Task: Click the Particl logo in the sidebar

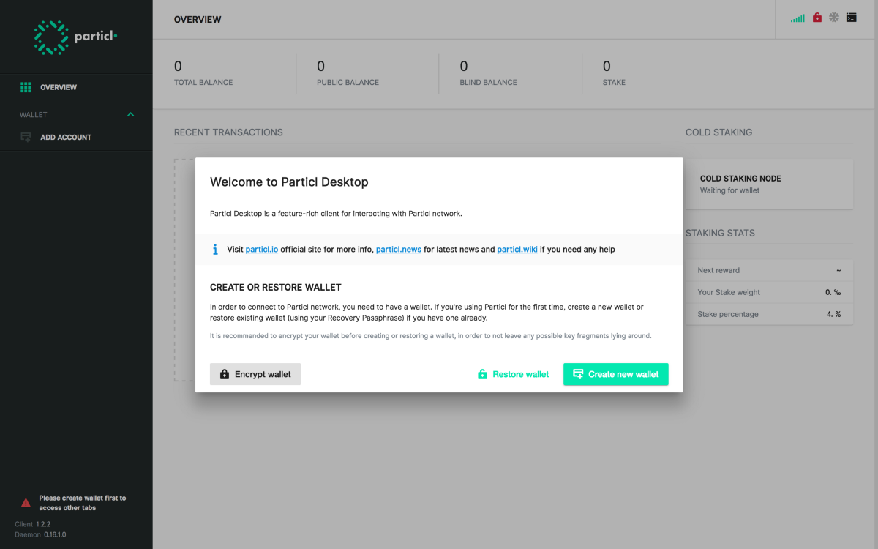Action: pos(76,37)
